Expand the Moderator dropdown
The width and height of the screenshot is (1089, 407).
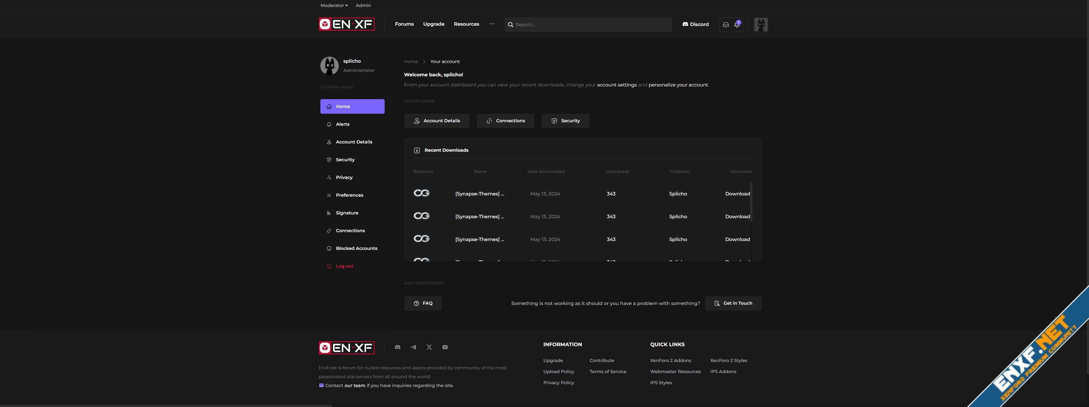click(334, 5)
